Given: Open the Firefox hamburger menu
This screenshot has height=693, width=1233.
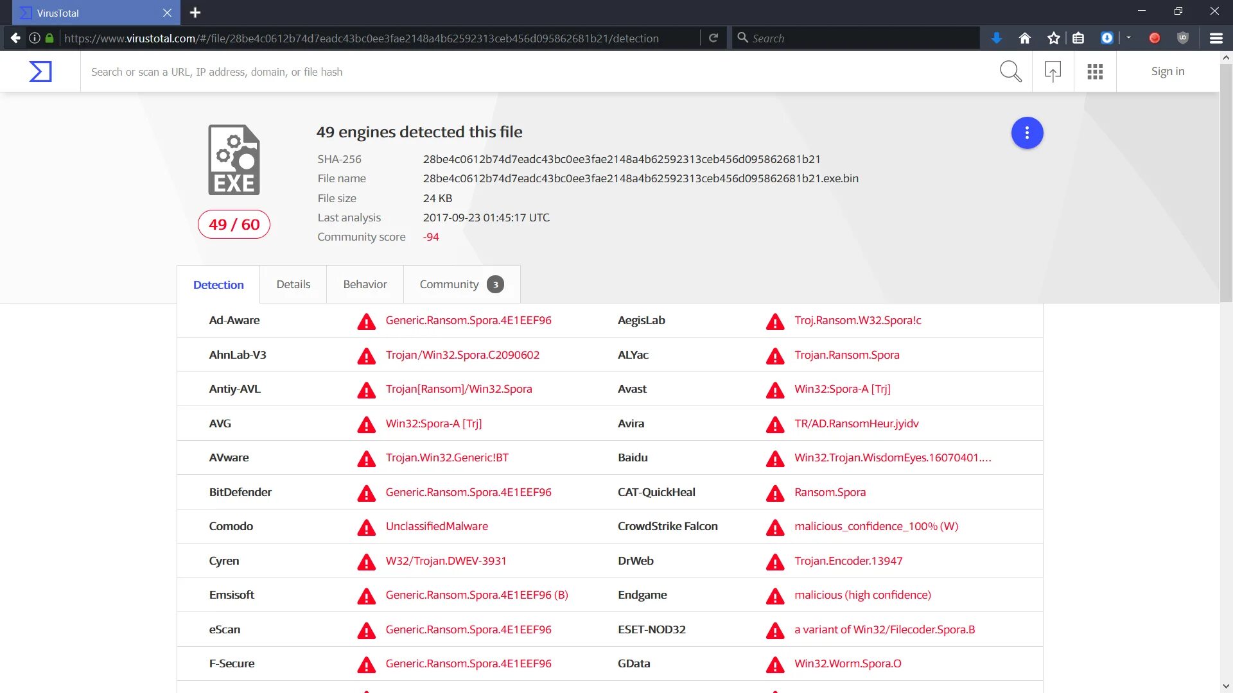Looking at the screenshot, I should (1216, 38).
